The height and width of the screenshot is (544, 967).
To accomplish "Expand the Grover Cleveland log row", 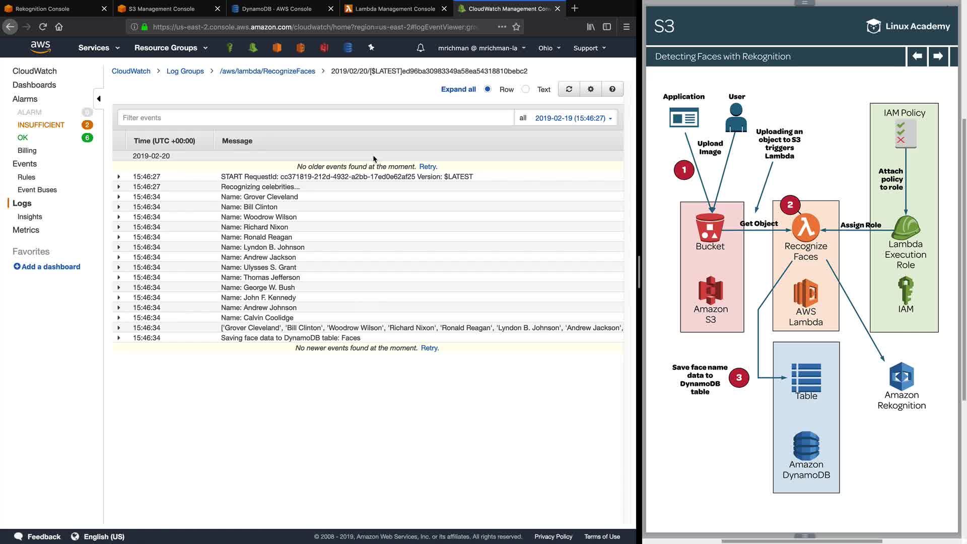I will [x=119, y=197].
